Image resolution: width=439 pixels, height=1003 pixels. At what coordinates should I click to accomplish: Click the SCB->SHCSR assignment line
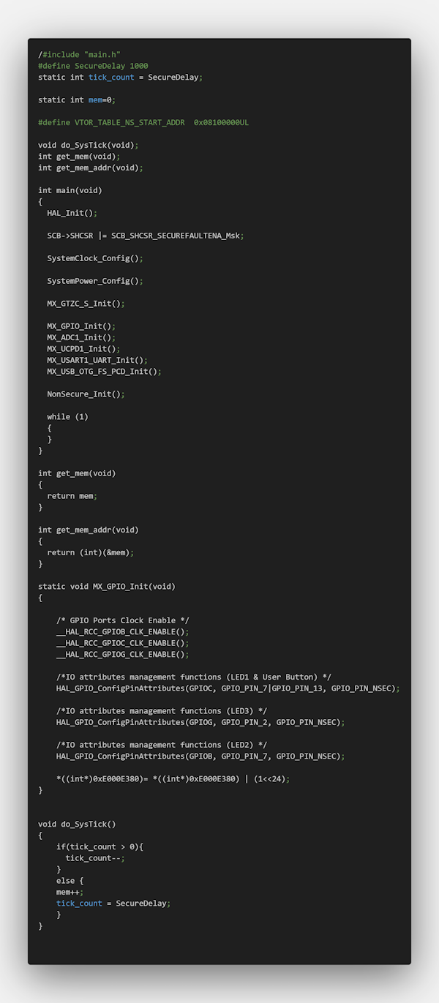(x=145, y=236)
